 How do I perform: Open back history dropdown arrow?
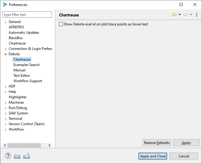180,15
